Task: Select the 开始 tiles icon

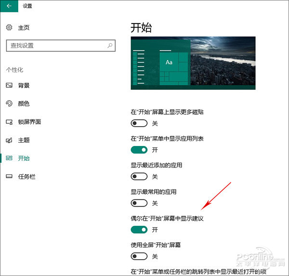Action: [9, 158]
